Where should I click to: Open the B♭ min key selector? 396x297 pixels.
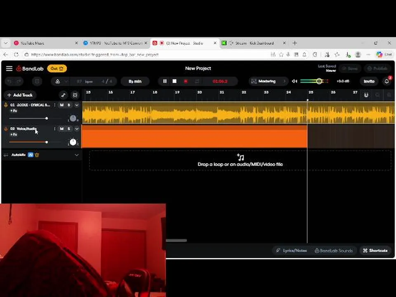point(135,81)
